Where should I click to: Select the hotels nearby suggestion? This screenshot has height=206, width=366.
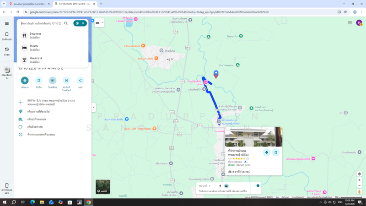(34, 48)
